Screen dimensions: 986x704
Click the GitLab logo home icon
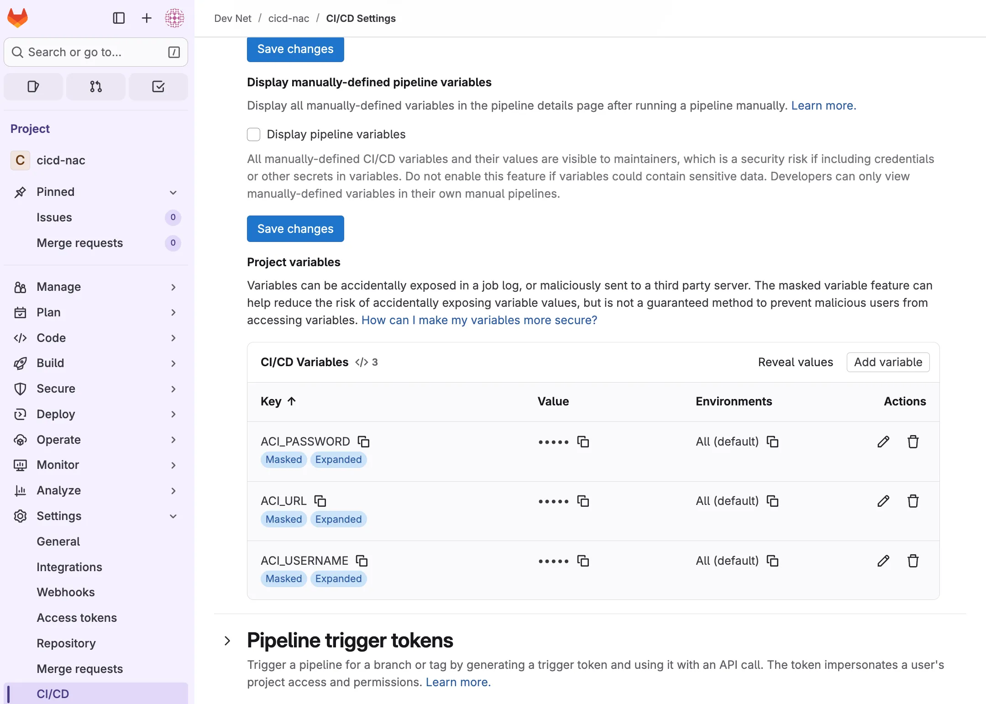click(18, 18)
